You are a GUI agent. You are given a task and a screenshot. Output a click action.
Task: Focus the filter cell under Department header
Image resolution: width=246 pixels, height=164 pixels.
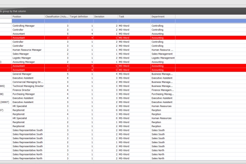(163, 21)
